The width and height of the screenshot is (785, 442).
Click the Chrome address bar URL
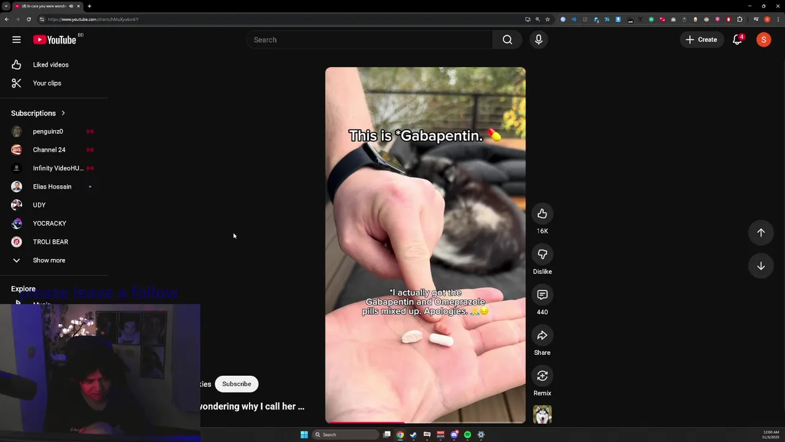tap(93, 19)
